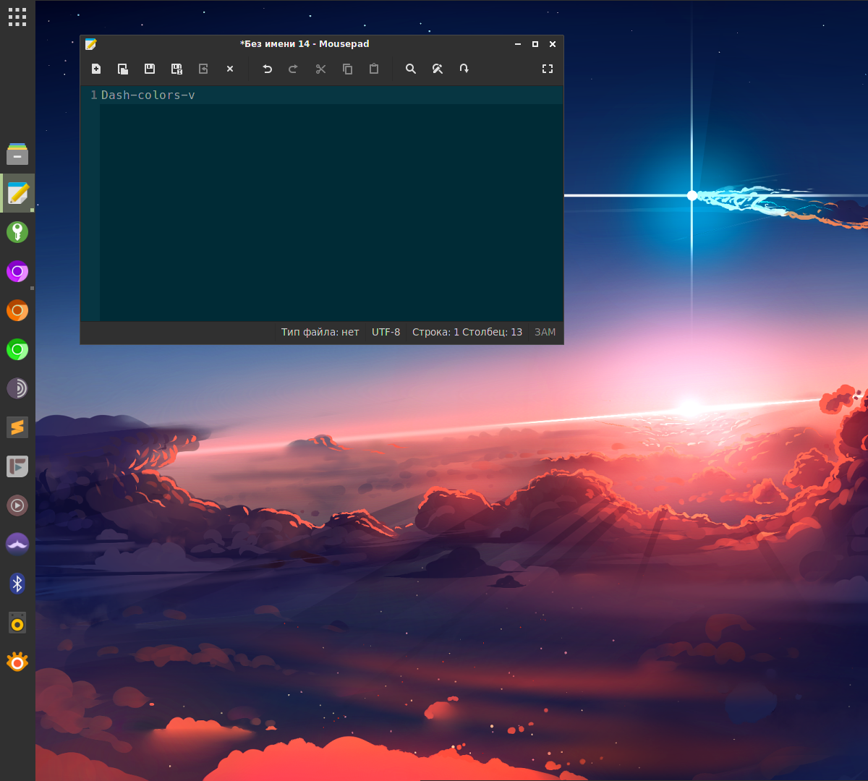Image resolution: width=868 pixels, height=781 pixels.
Task: Click line number 1 in the gutter
Action: [x=93, y=95]
